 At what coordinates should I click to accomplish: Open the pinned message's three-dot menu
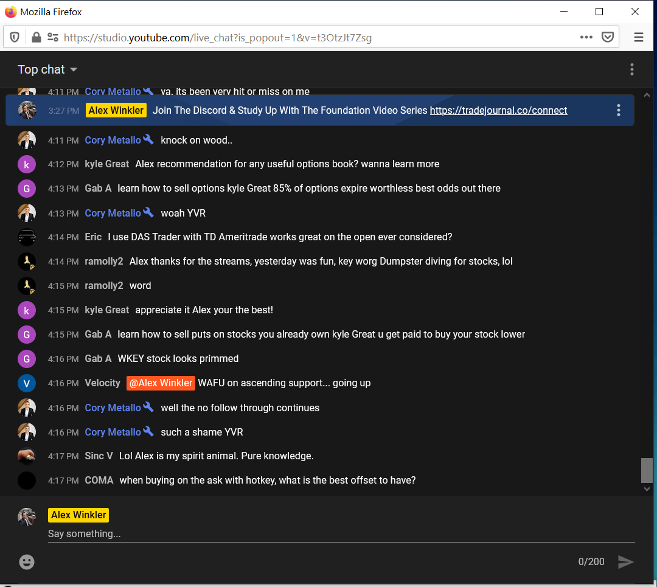[619, 110]
